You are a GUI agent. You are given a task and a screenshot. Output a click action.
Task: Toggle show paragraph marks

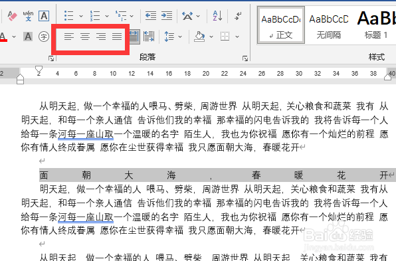238,16
